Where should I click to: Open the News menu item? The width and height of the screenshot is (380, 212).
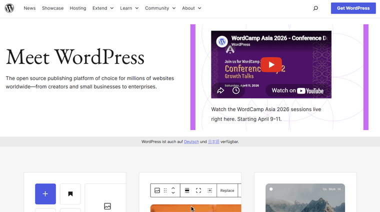(x=29, y=8)
